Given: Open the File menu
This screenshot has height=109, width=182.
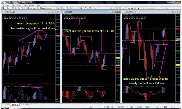Looking at the screenshot, I should coord(3,5).
